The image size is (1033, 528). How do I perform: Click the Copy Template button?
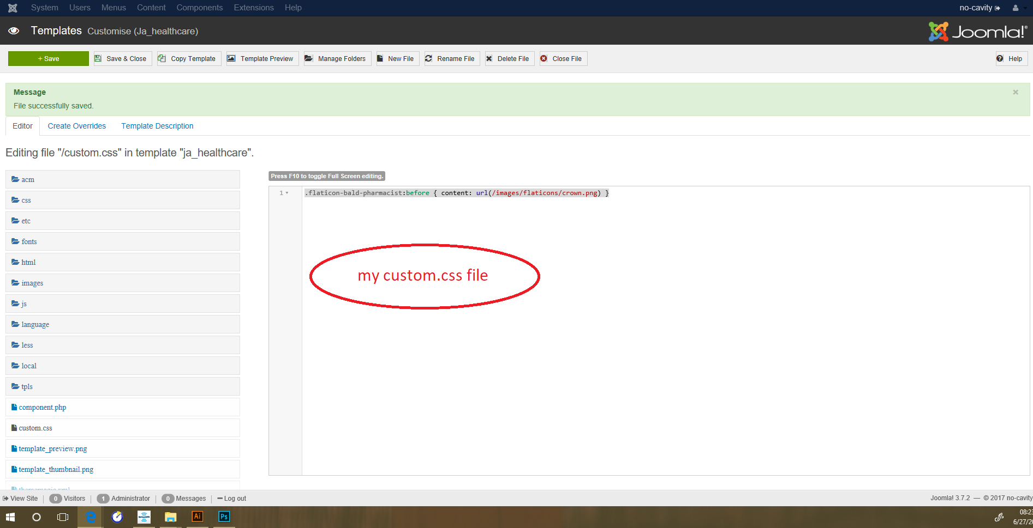[x=189, y=59]
